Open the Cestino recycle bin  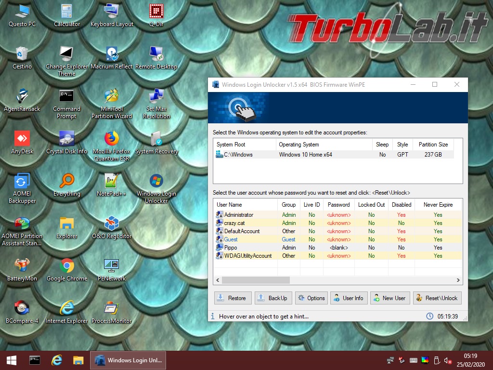pos(22,58)
